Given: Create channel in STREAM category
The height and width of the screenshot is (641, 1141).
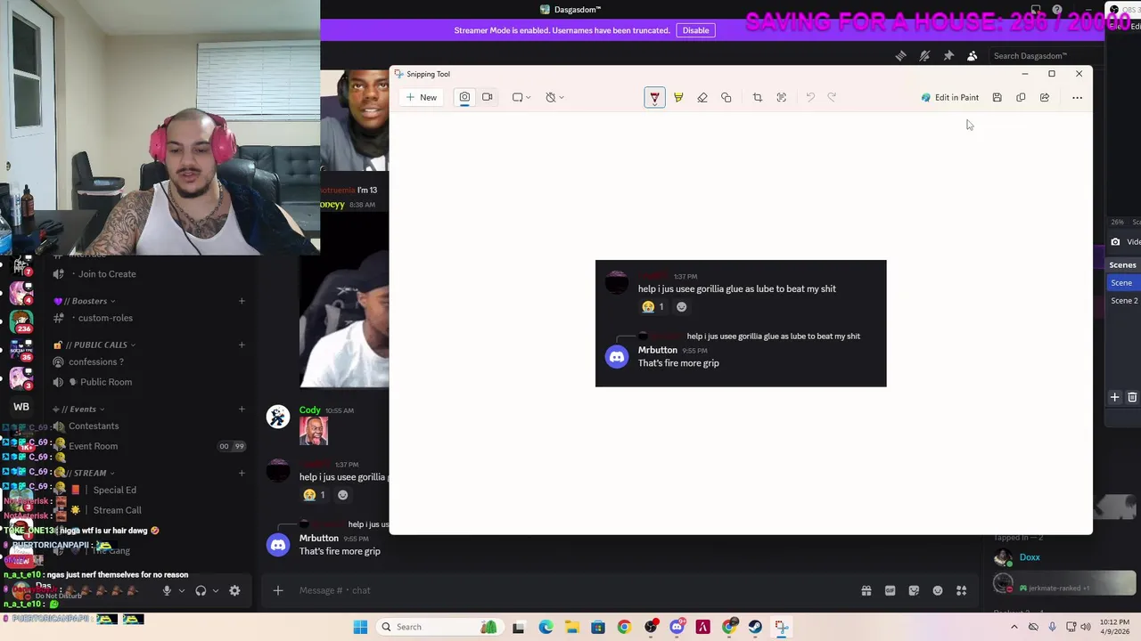Looking at the screenshot, I should click(x=242, y=473).
